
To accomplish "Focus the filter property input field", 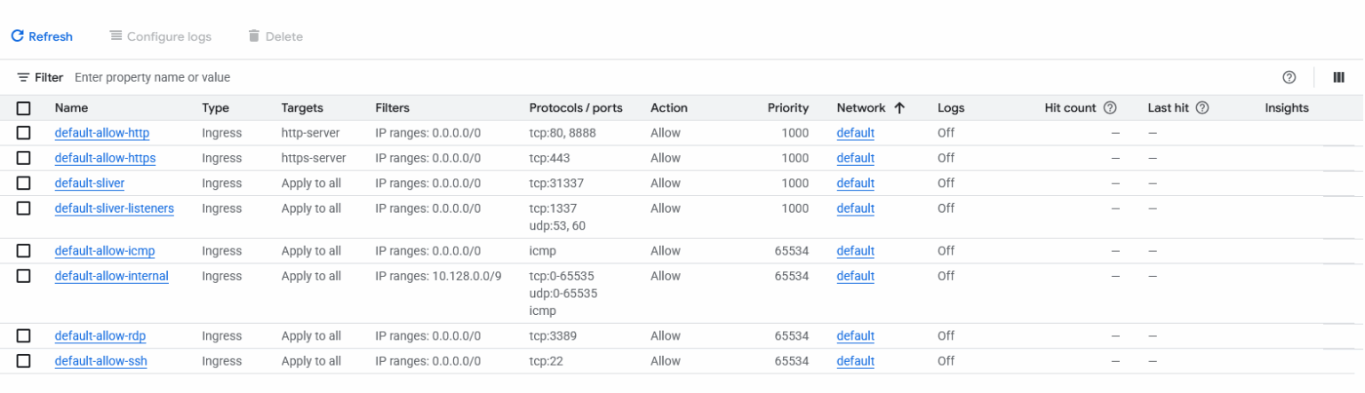I will pos(667,78).
